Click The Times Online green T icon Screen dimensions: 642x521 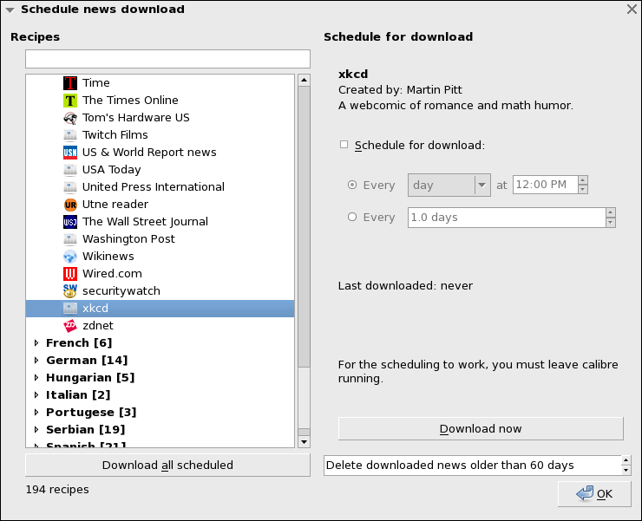70,101
